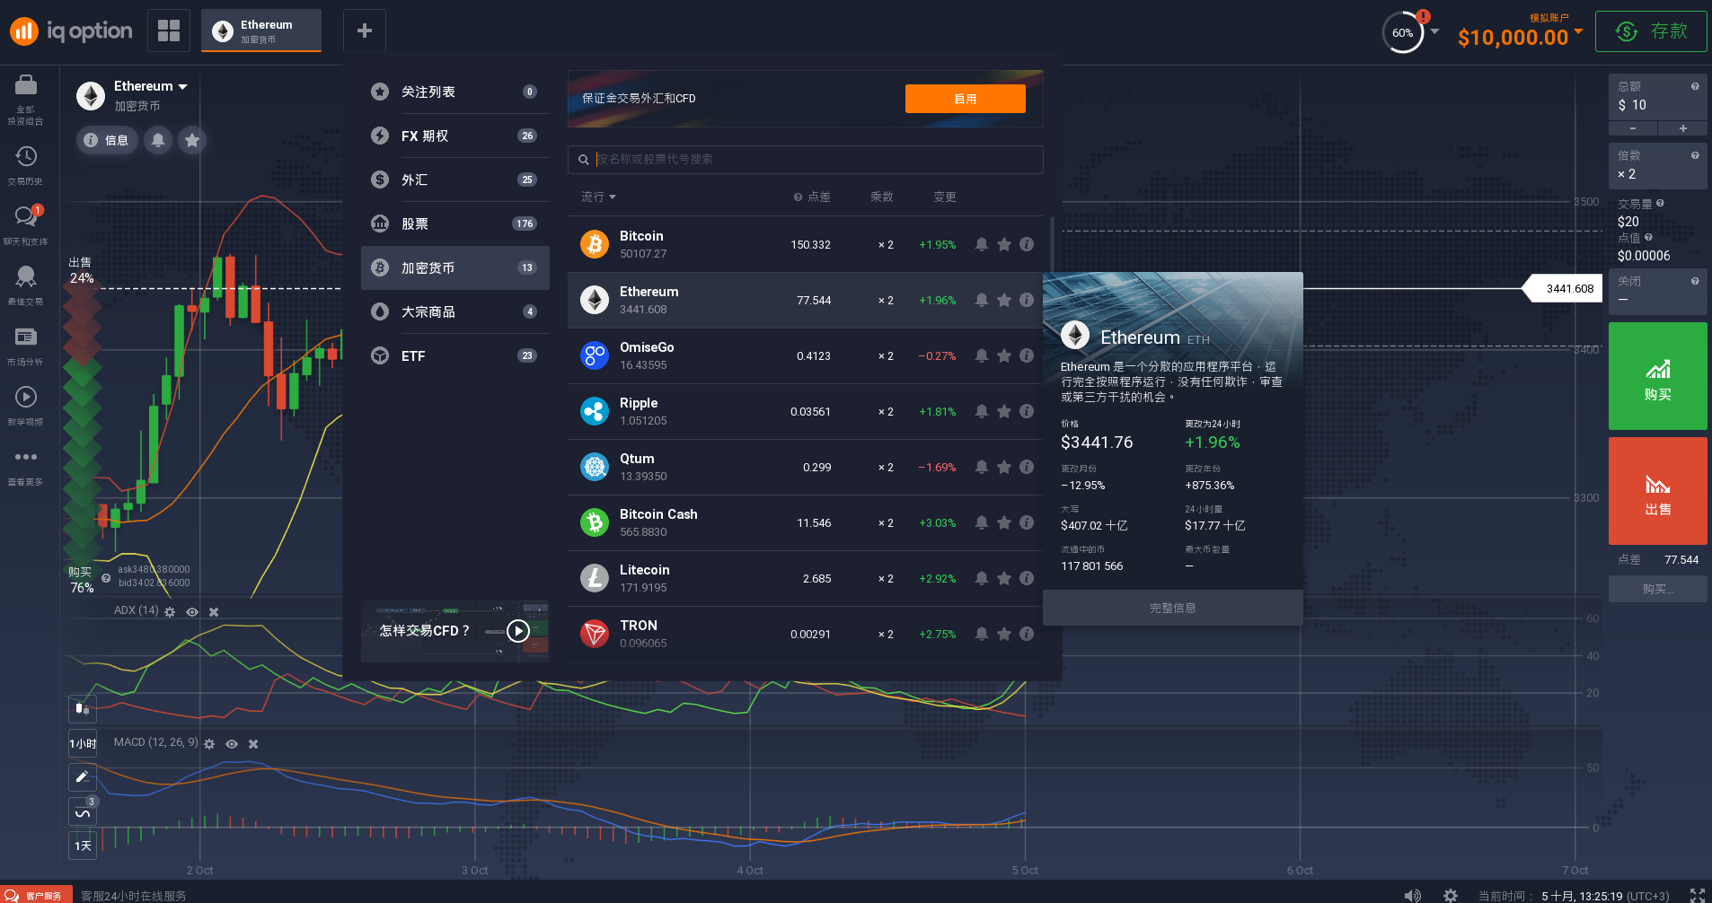This screenshot has height=903, width=1712.
Task: Open 完整信息 full info for Ethereum
Action: pos(1172,608)
